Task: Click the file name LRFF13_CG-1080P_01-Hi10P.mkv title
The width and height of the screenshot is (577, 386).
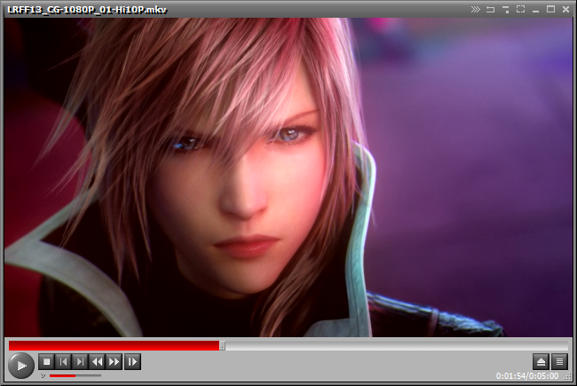Action: click(x=87, y=10)
